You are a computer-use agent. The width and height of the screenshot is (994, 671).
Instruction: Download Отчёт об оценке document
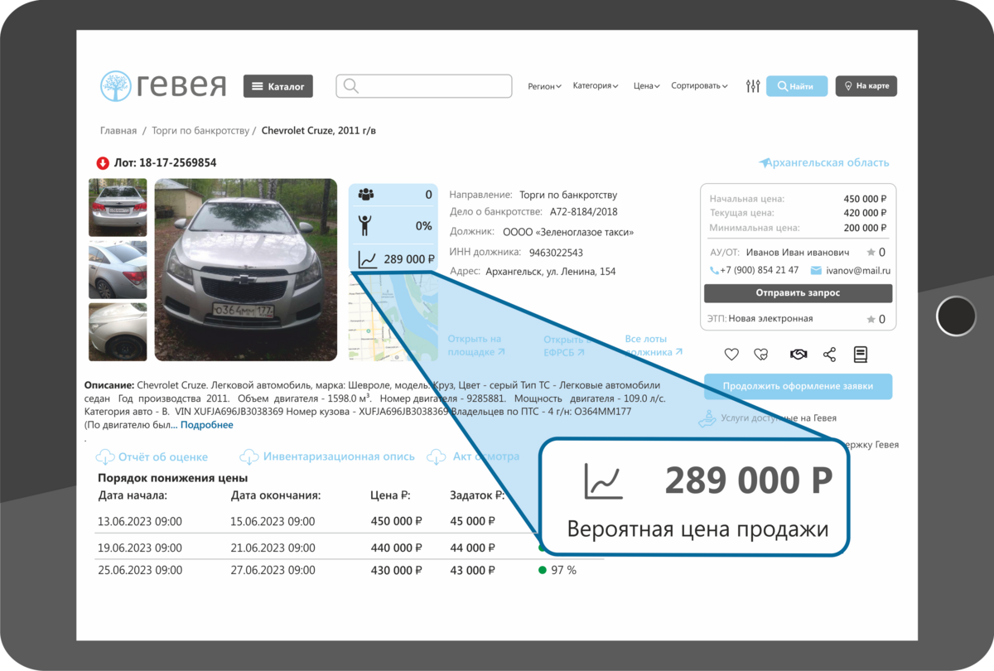[163, 457]
